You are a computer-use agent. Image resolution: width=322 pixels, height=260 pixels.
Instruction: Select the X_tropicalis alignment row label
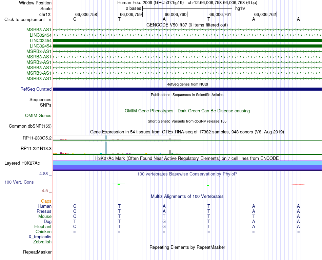[x=40, y=237]
